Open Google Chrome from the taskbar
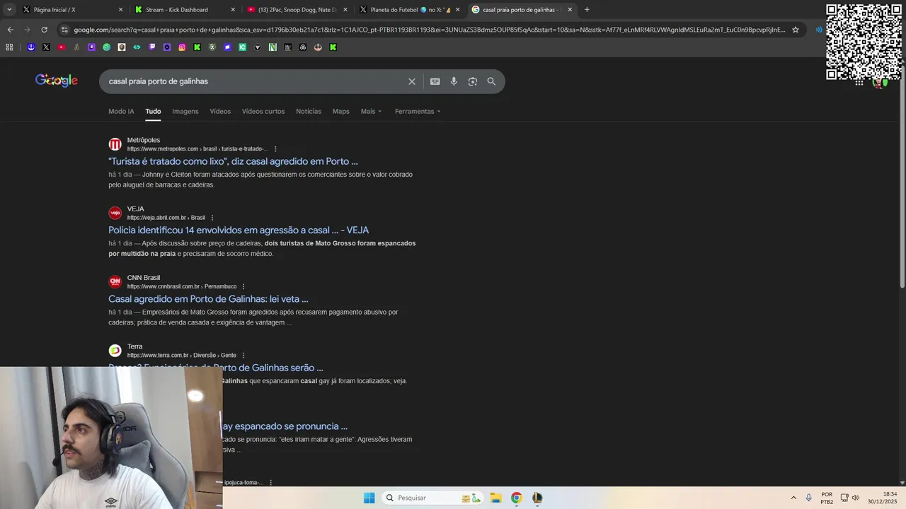 click(516, 498)
